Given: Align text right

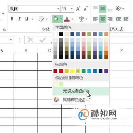Looking at the screenshot, I should [110, 19].
